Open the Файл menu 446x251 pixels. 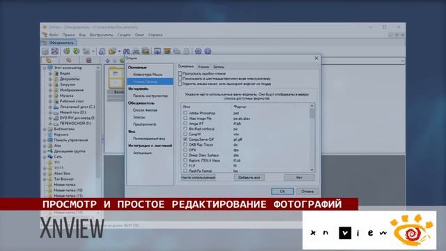point(54,35)
